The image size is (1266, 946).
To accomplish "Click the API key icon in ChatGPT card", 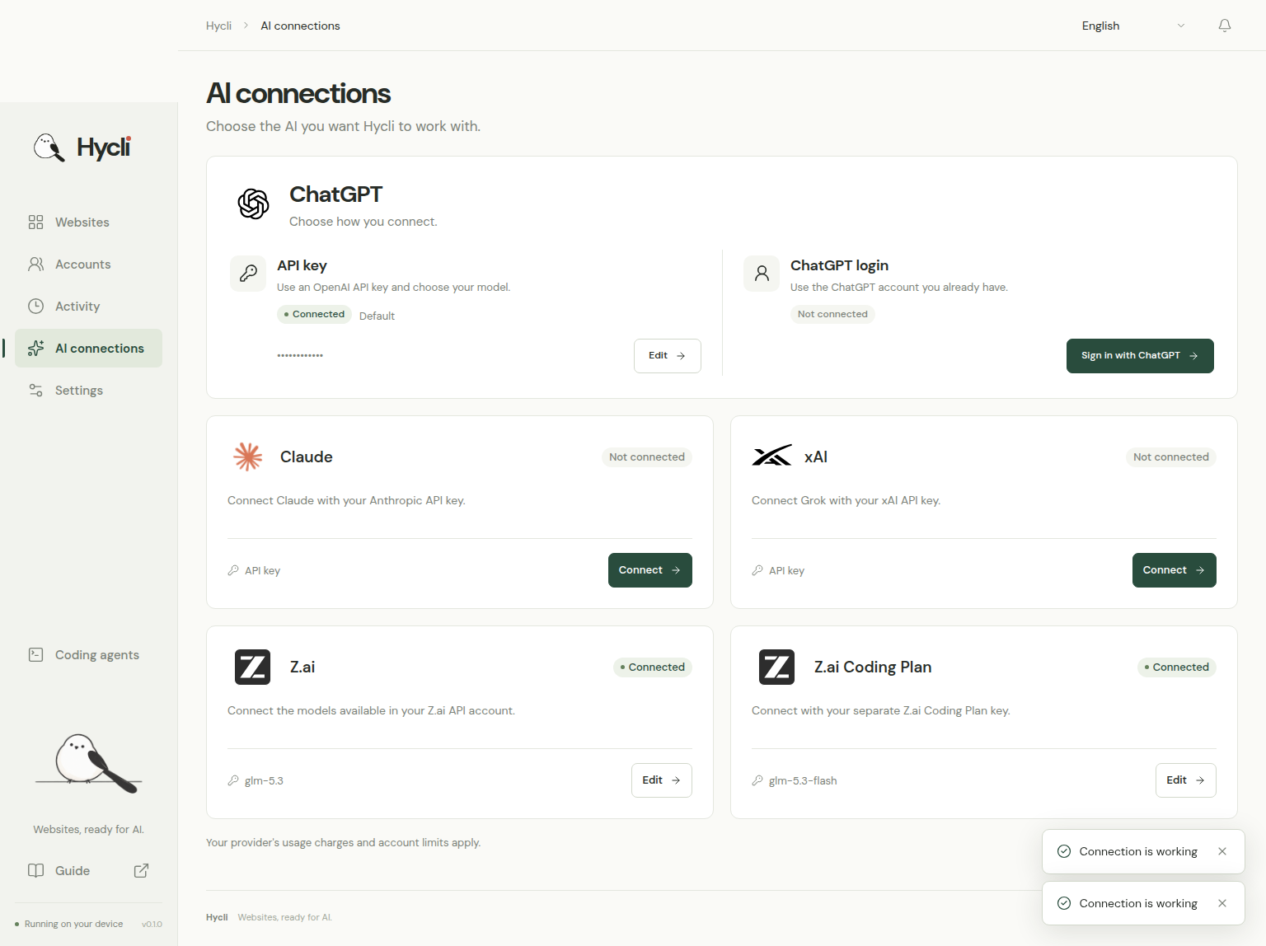I will tap(248, 274).
